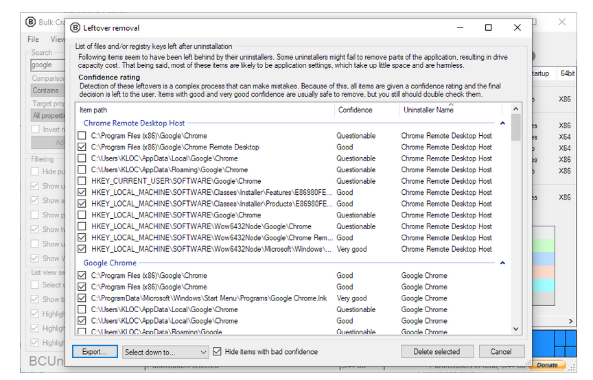Sort by the Item path column header
The width and height of the screenshot is (593, 380).
(x=205, y=110)
